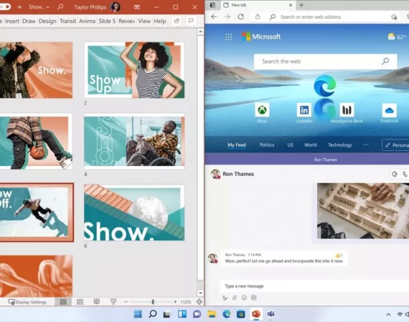Expand more feed categories ellipsis
This screenshot has height=322, width=409.
coord(366,145)
